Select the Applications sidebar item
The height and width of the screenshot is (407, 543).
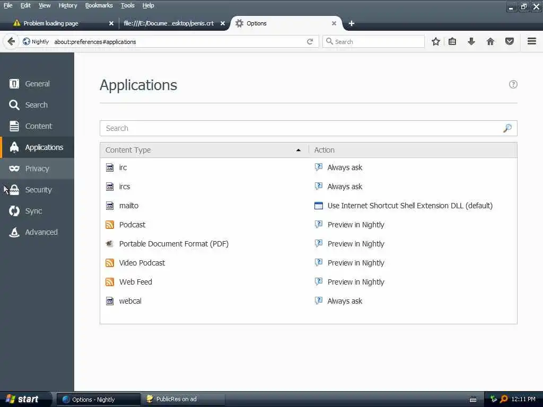(x=37, y=147)
